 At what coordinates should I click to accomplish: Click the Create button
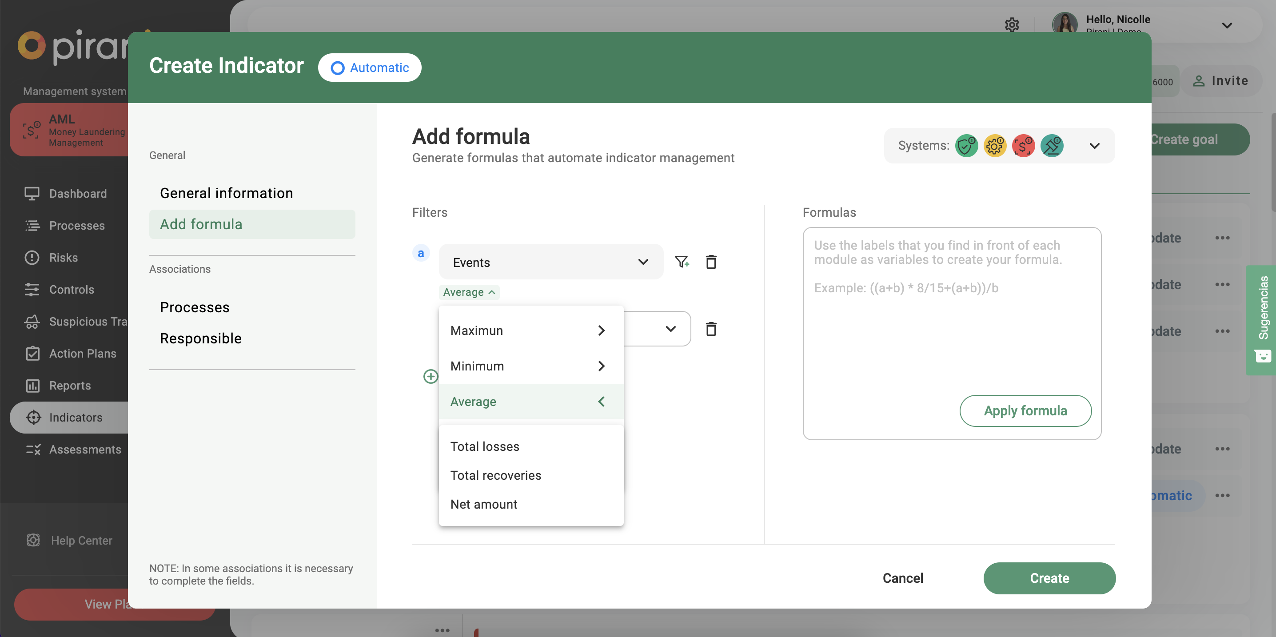tap(1049, 577)
